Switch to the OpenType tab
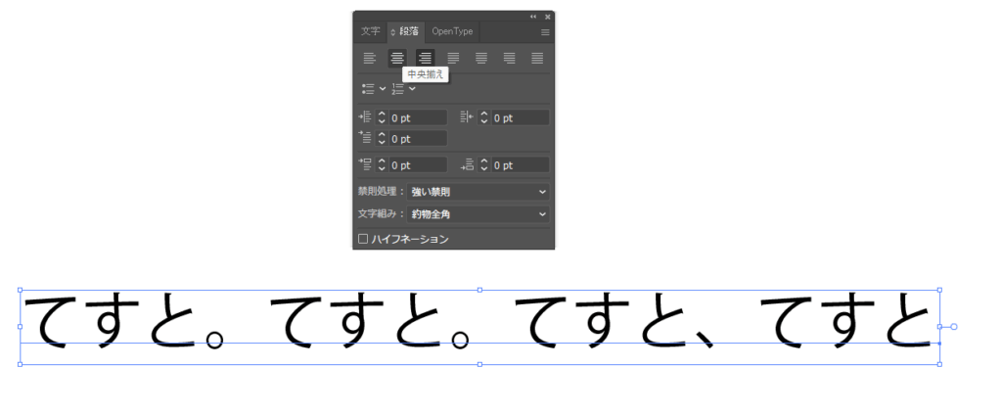1002x414 pixels. coord(452,31)
